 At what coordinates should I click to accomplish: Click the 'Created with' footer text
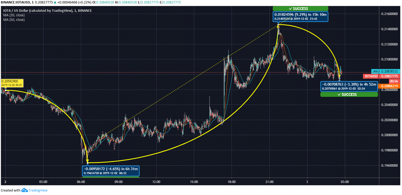10,190
